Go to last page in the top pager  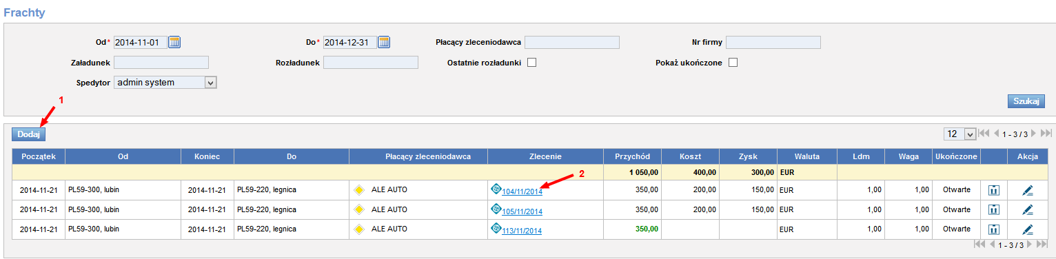pyautogui.click(x=1046, y=134)
